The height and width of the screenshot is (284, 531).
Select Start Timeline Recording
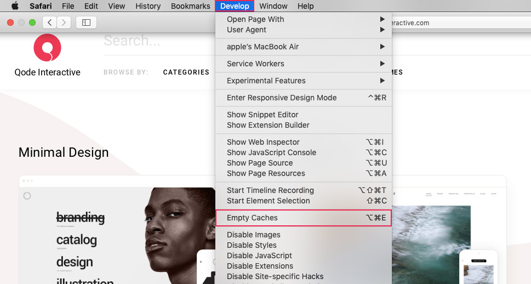pos(304,190)
